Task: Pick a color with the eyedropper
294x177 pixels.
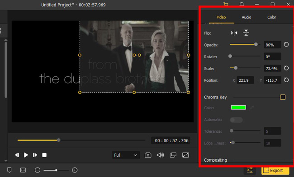Action: coord(252,107)
